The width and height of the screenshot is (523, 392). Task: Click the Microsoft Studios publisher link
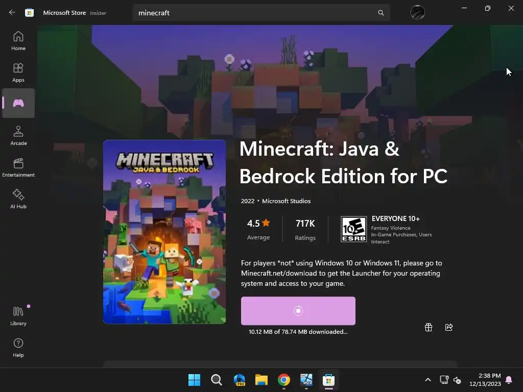(x=286, y=201)
